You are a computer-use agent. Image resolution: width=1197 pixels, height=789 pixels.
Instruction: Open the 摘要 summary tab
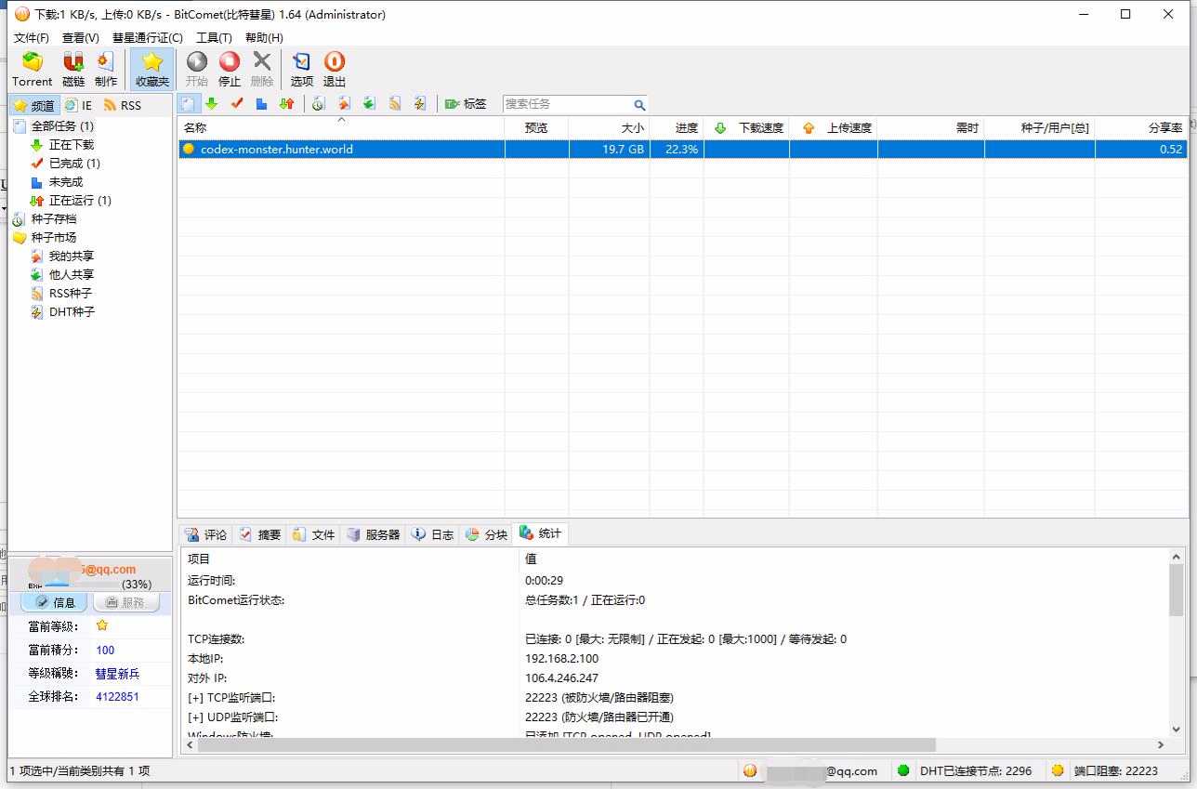tap(259, 534)
